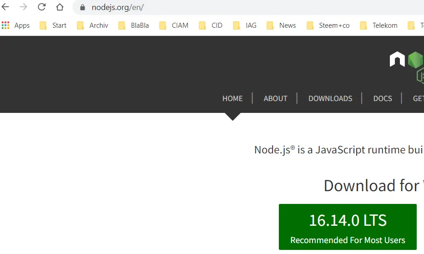
Task: Click the 'Download for' heading text
Action: tap(372, 186)
